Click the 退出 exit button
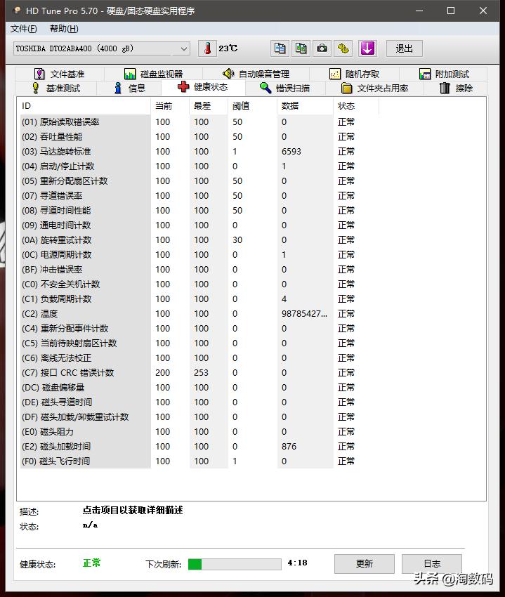Screen dimensions: 505x597 404,48
